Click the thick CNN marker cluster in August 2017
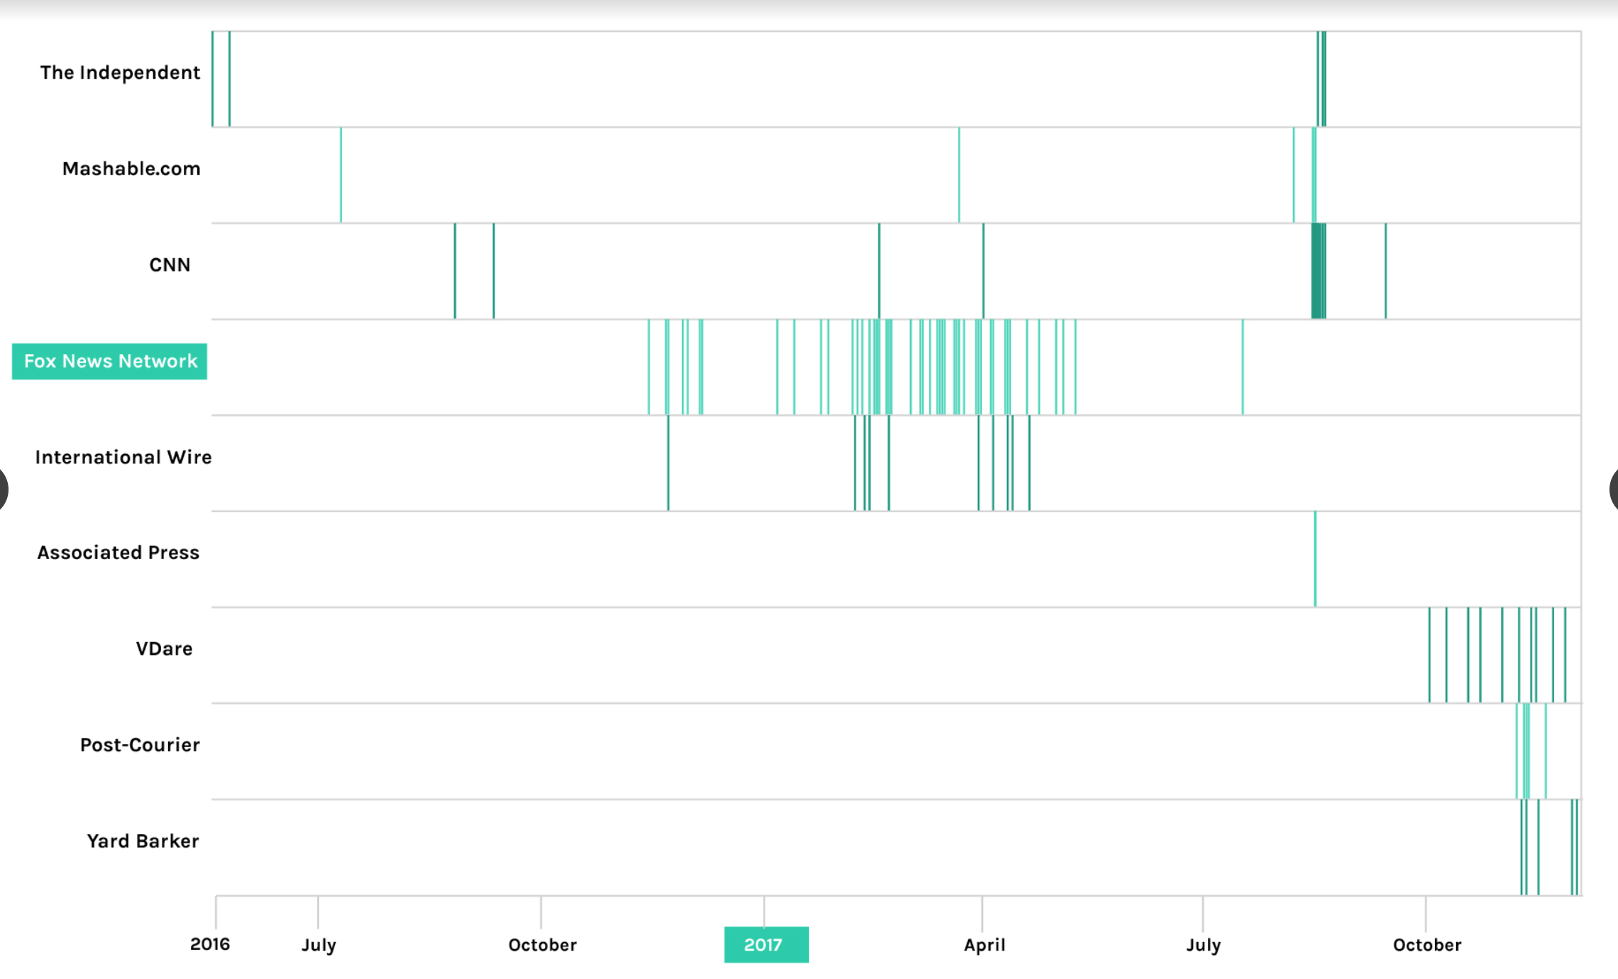This screenshot has height=979, width=1618. tap(1319, 271)
